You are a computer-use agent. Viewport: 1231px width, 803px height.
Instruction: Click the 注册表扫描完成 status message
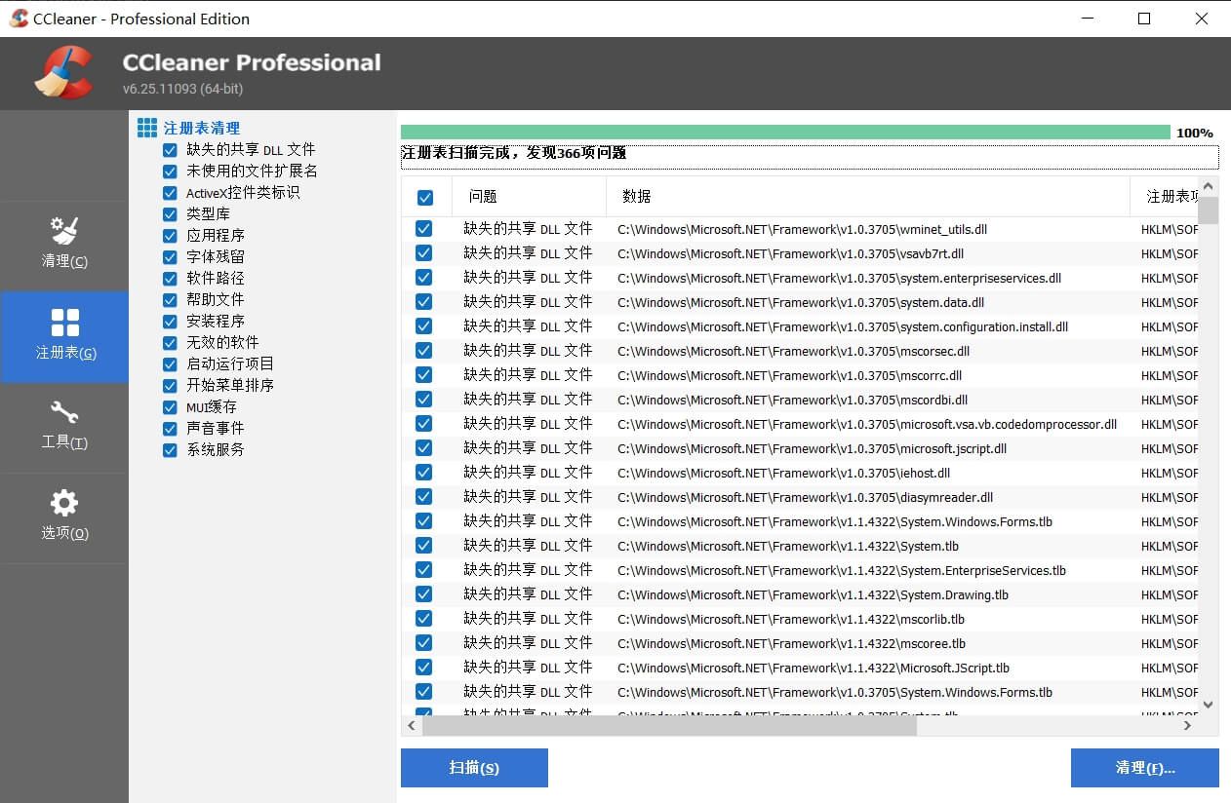[x=514, y=153]
